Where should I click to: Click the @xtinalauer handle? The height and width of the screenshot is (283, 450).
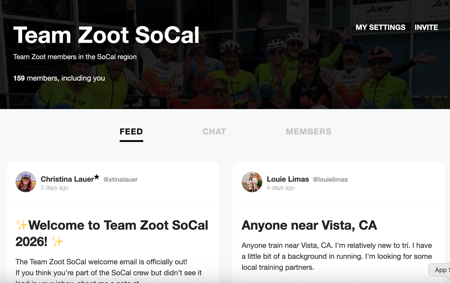point(120,180)
